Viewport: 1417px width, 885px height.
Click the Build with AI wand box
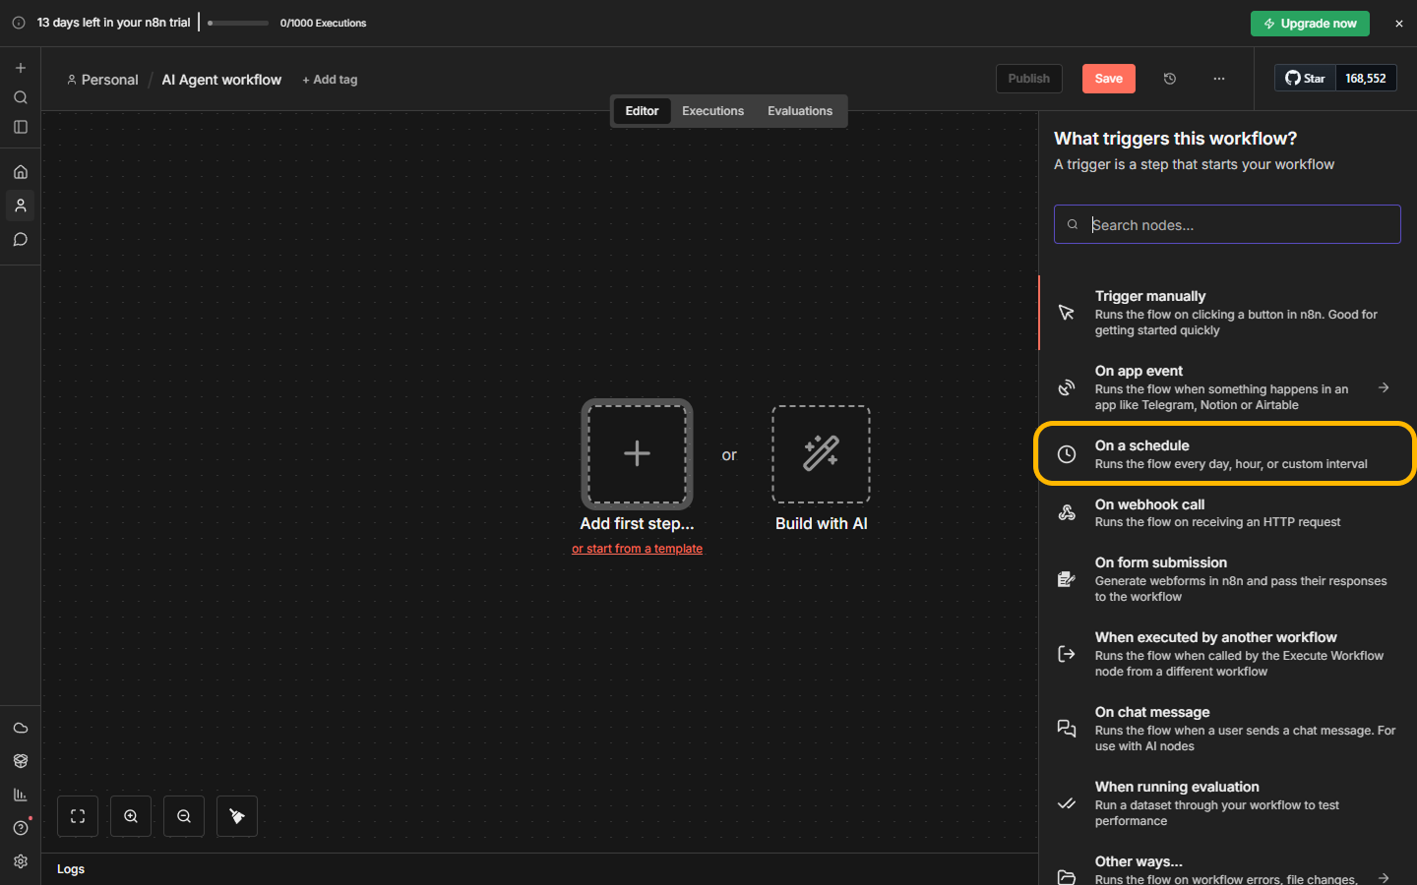pyautogui.click(x=821, y=454)
